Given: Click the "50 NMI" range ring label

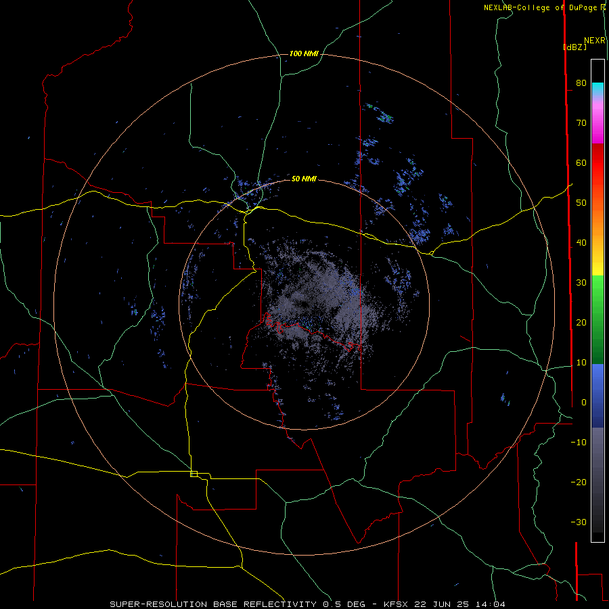Looking at the screenshot, I should (304, 179).
